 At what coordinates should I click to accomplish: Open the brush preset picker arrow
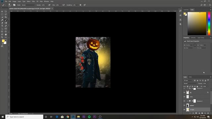[x=11, y=5]
